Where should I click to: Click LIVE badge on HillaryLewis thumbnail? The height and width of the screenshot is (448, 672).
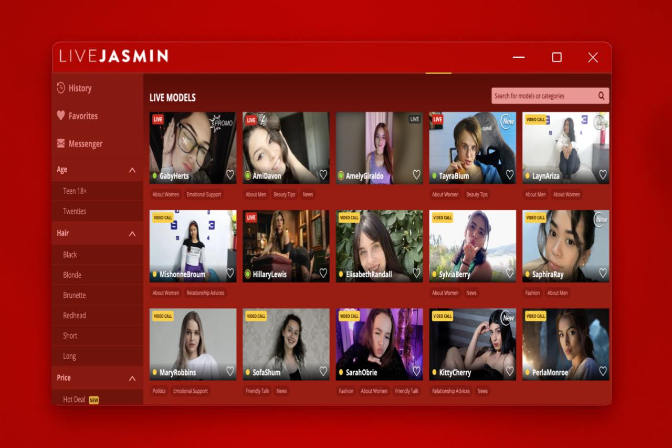[251, 217]
